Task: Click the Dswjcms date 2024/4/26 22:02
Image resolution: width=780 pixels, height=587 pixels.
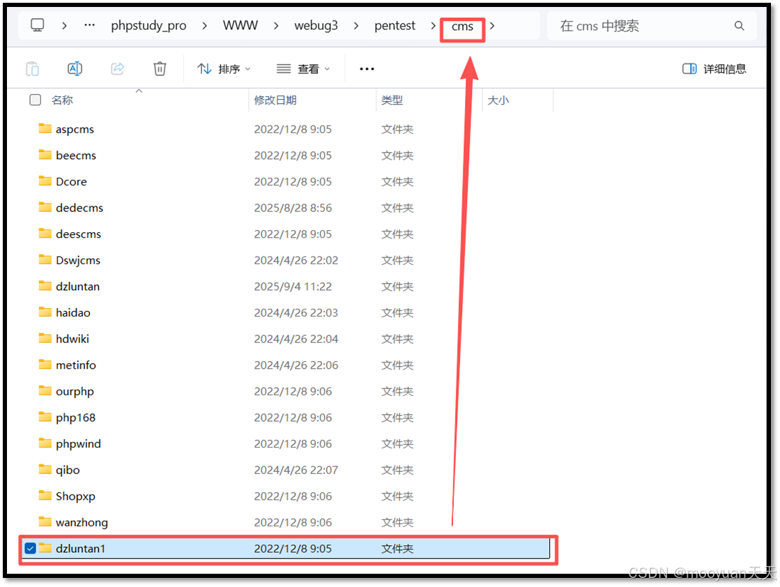Action: [296, 260]
